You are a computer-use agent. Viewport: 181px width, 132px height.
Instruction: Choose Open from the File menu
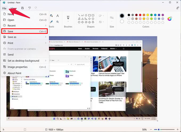[25, 20]
